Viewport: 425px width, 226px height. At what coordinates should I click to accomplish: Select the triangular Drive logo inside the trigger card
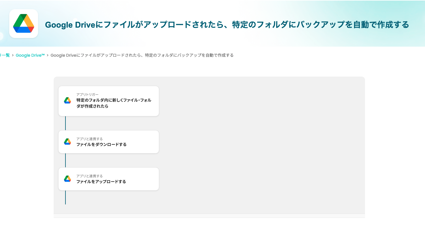point(67,100)
